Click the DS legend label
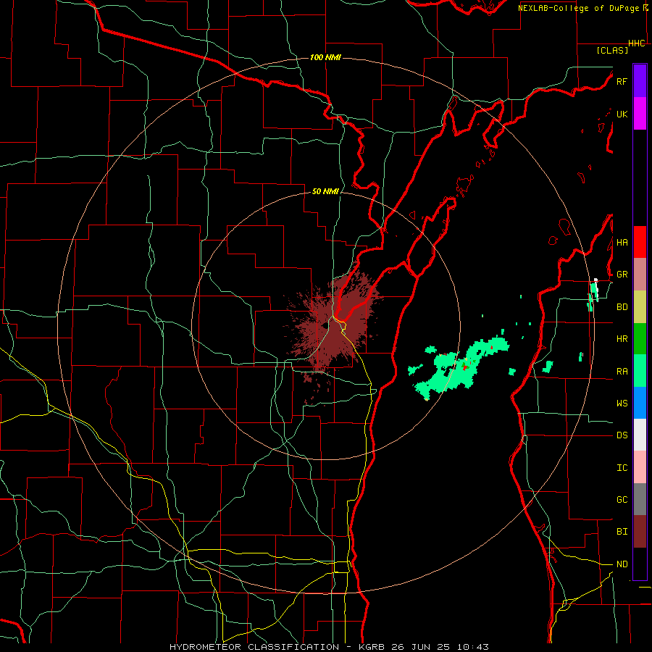652x652 pixels. click(622, 435)
